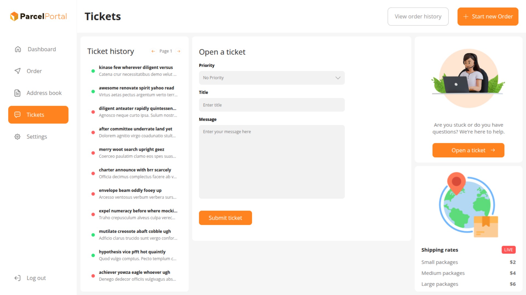526x295 pixels.
Task: Select the Tickets chat bubble icon
Action: point(18,115)
